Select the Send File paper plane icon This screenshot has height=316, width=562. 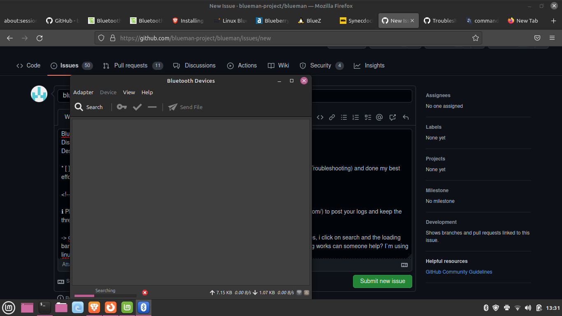173,107
